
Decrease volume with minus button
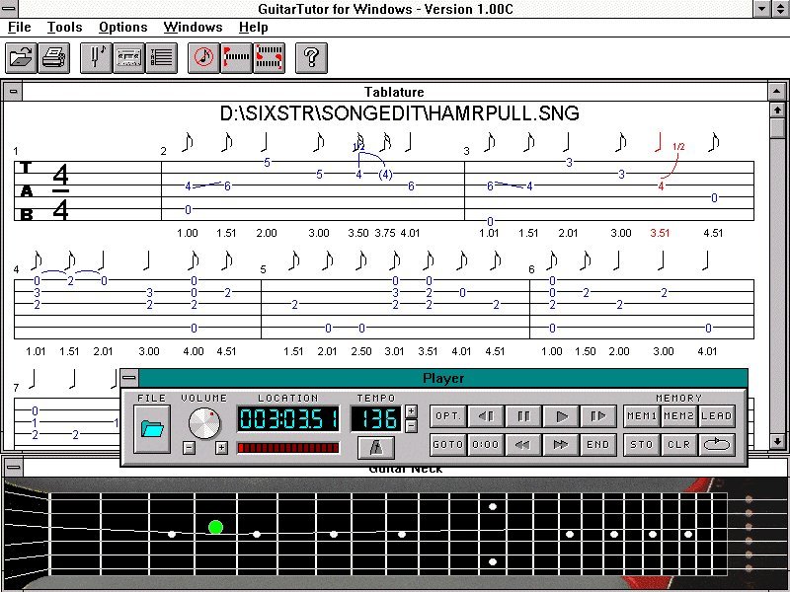189,448
